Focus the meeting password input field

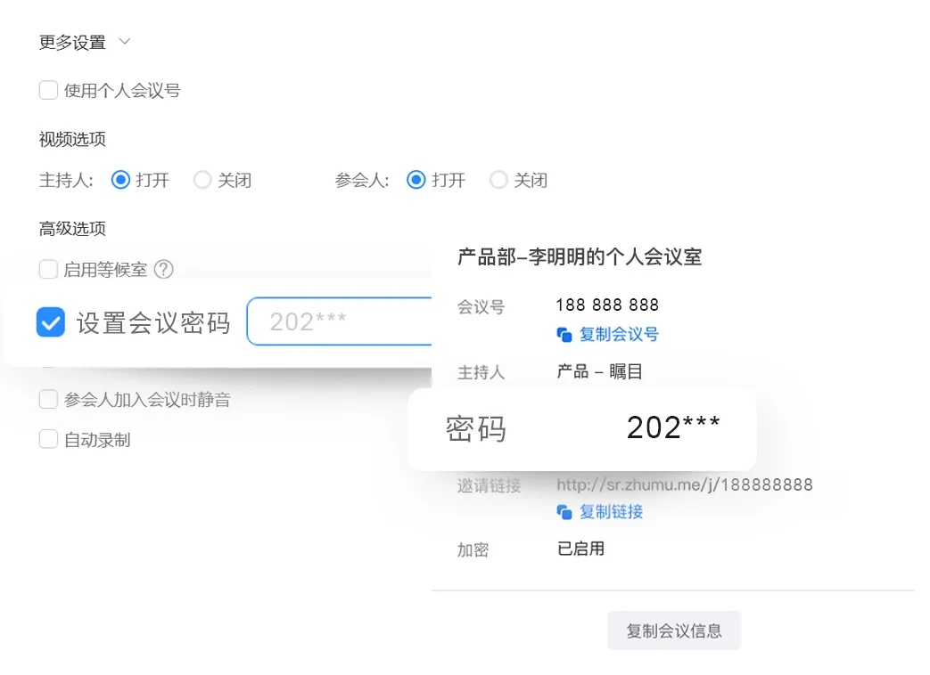pos(339,321)
